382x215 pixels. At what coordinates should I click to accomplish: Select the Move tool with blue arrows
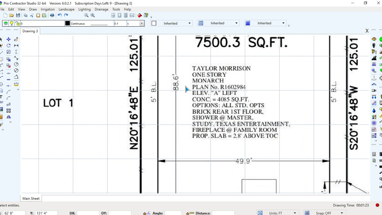pyautogui.click(x=8, y=39)
